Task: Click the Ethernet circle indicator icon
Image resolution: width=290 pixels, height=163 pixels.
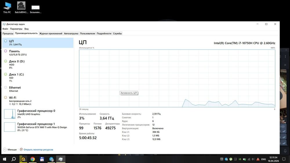Action: [x=6, y=87]
